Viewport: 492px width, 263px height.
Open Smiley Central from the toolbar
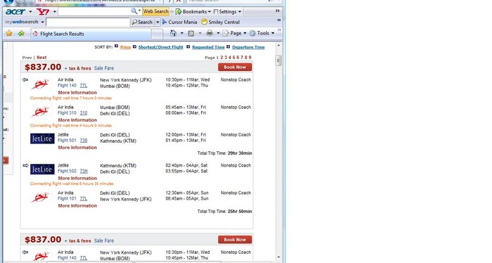pyautogui.click(x=221, y=22)
